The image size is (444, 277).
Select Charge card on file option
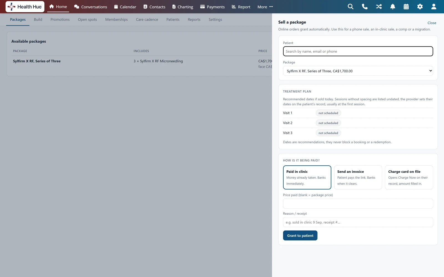point(409,177)
